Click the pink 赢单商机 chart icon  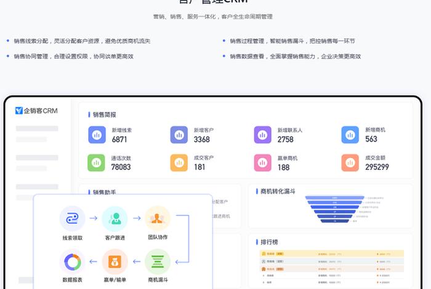(x=263, y=162)
